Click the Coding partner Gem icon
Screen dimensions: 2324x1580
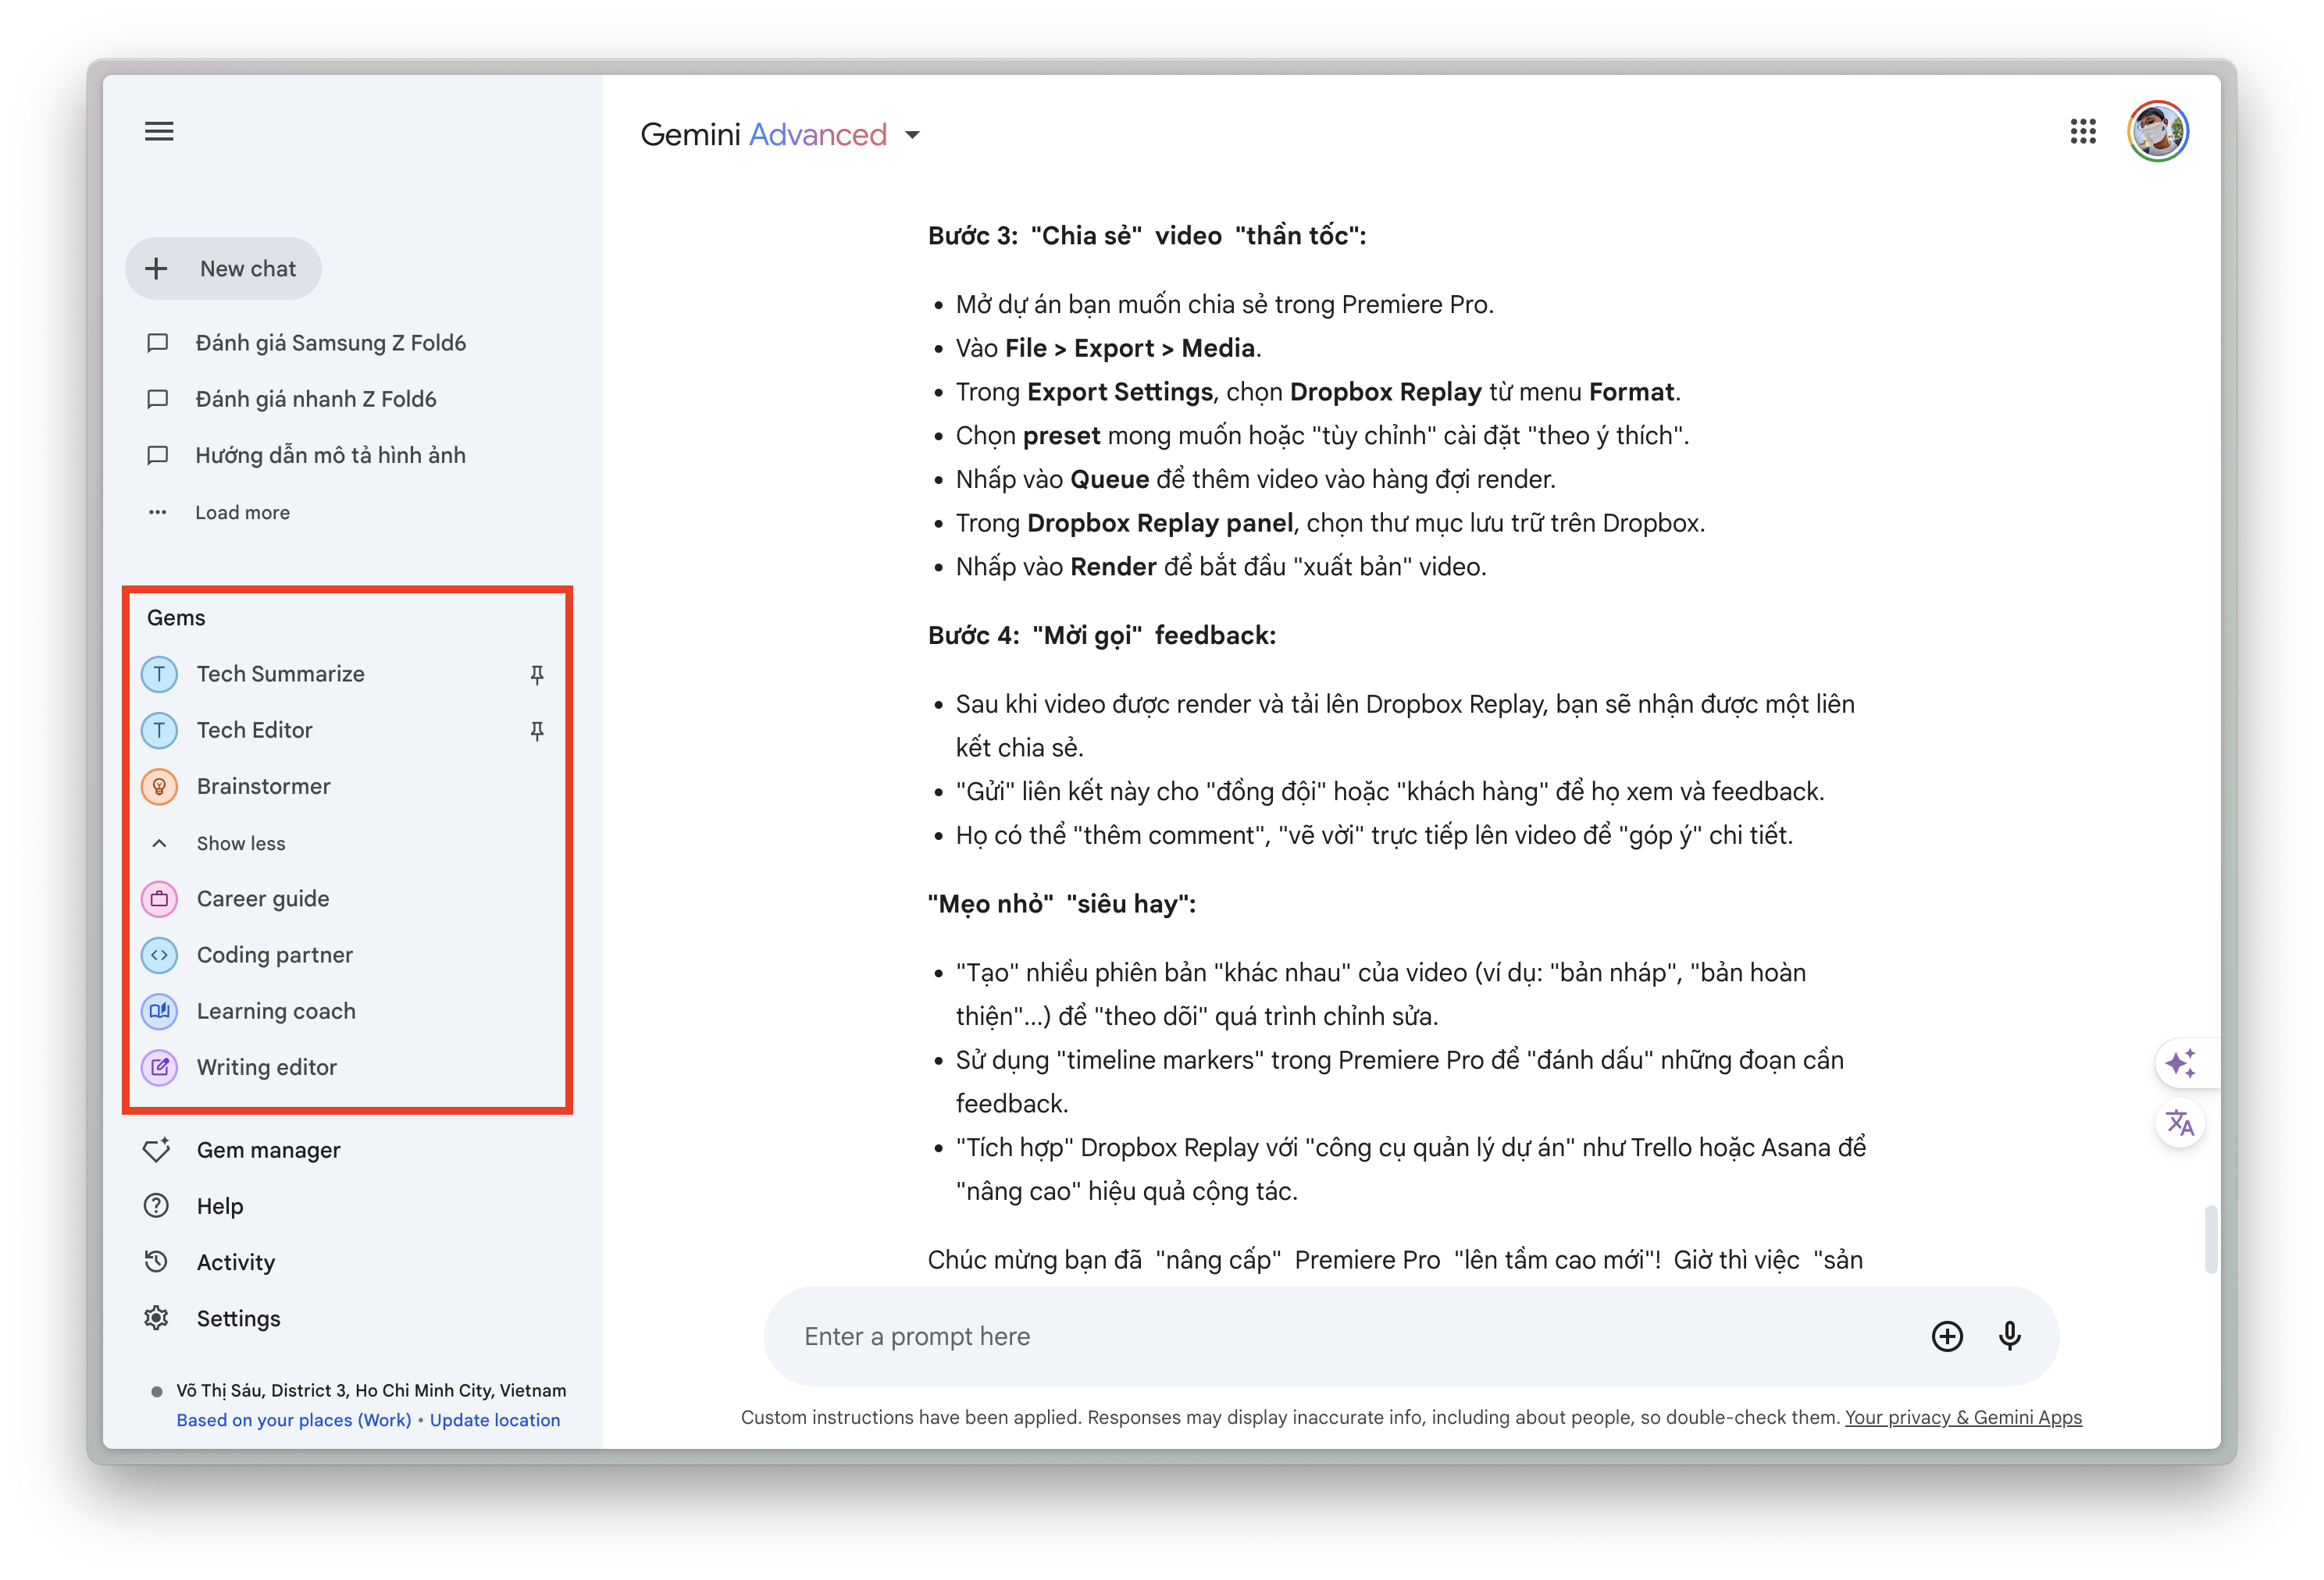click(159, 954)
